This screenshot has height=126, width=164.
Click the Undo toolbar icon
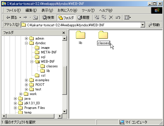[118, 17]
